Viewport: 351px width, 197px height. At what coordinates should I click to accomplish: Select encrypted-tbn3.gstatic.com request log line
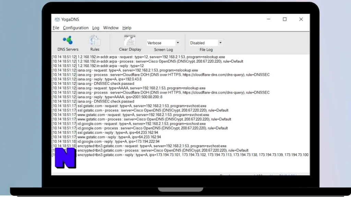coord(139,146)
